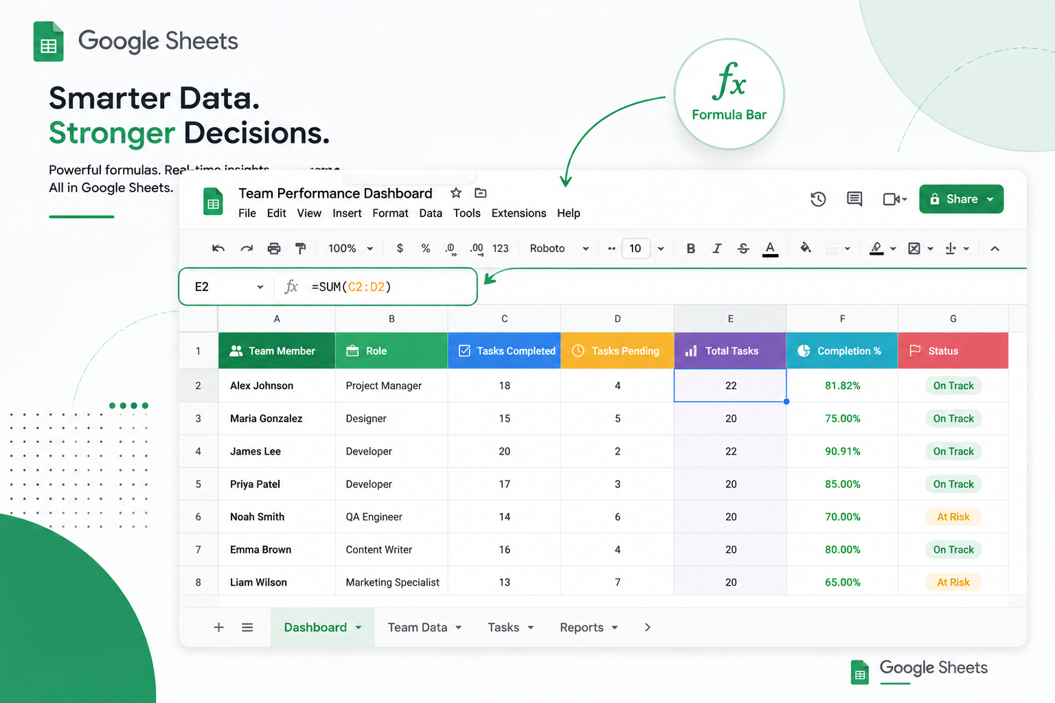Open the Help menu

[x=569, y=214]
